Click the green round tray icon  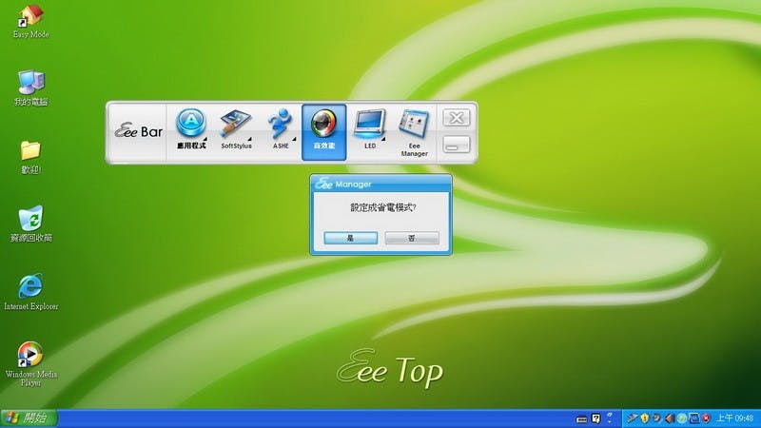pyautogui.click(x=681, y=418)
